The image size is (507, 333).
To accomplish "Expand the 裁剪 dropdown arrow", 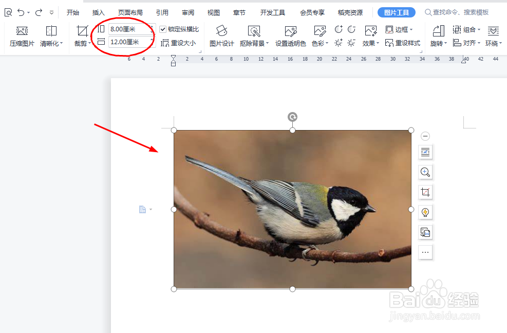I will point(89,43).
